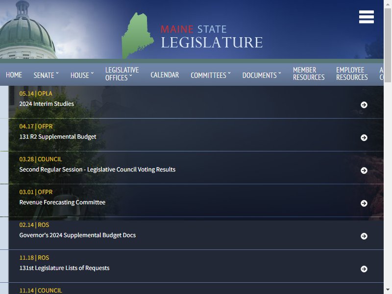Click the "11.18 | ROS" date label

pos(34,258)
